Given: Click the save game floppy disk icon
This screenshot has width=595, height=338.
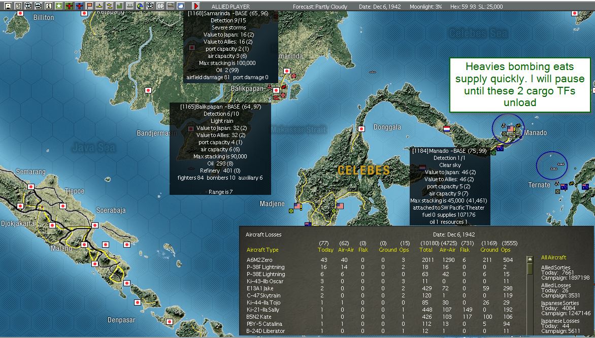Looking at the screenshot, I should [8, 6].
